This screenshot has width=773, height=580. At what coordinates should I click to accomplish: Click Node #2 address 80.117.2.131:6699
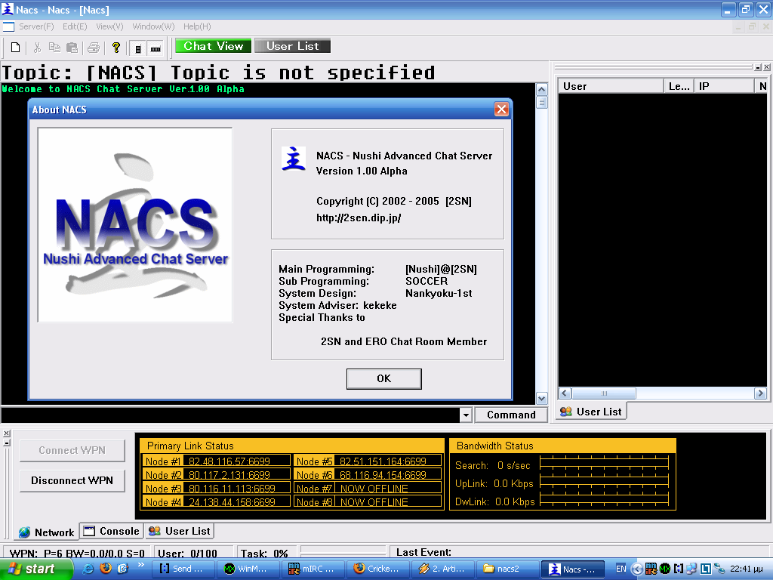(x=236, y=475)
